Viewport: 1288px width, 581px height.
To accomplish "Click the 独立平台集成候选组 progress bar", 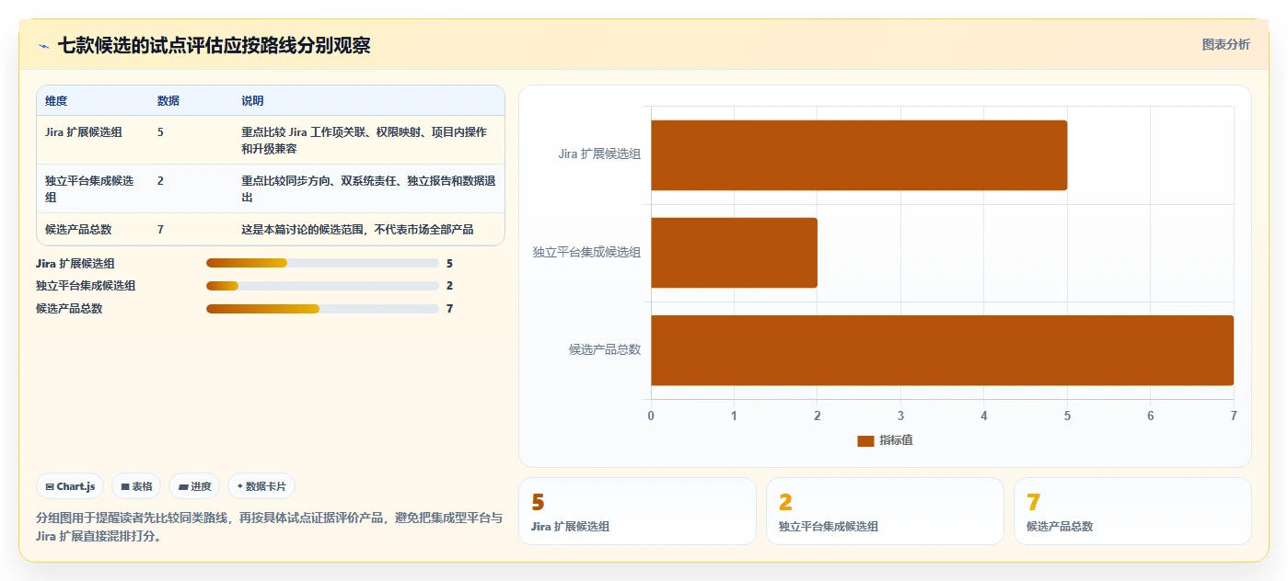I will [x=322, y=286].
